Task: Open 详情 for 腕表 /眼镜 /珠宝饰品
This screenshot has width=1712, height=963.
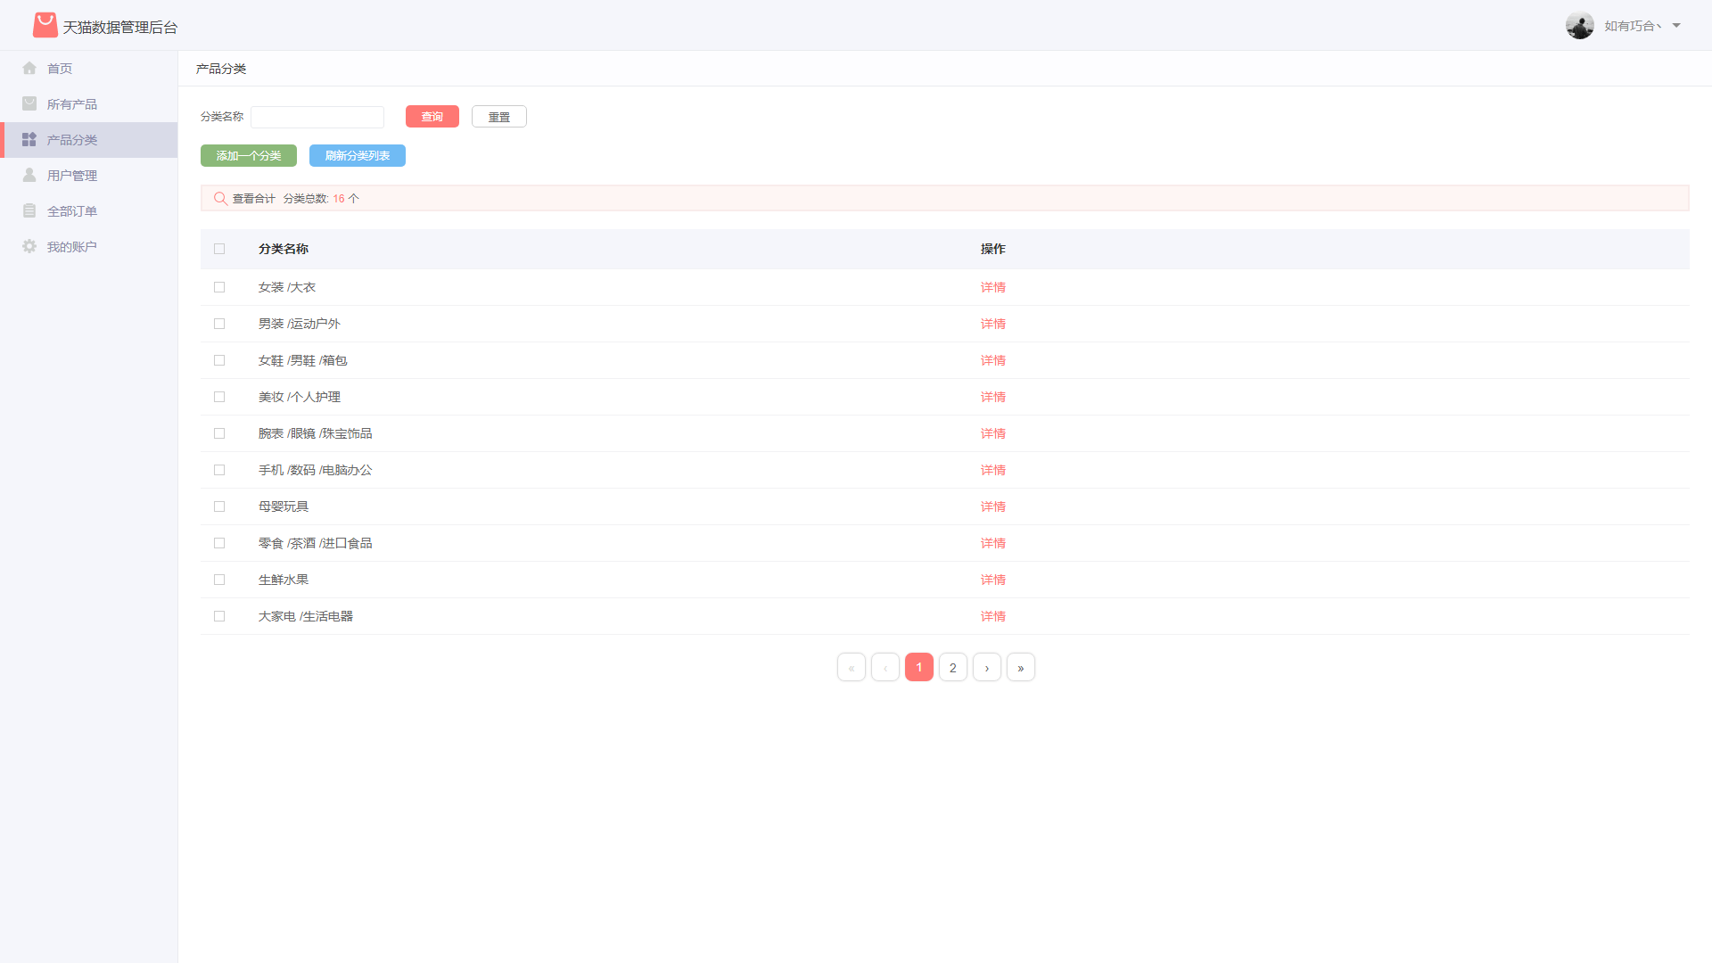Action: click(x=993, y=433)
